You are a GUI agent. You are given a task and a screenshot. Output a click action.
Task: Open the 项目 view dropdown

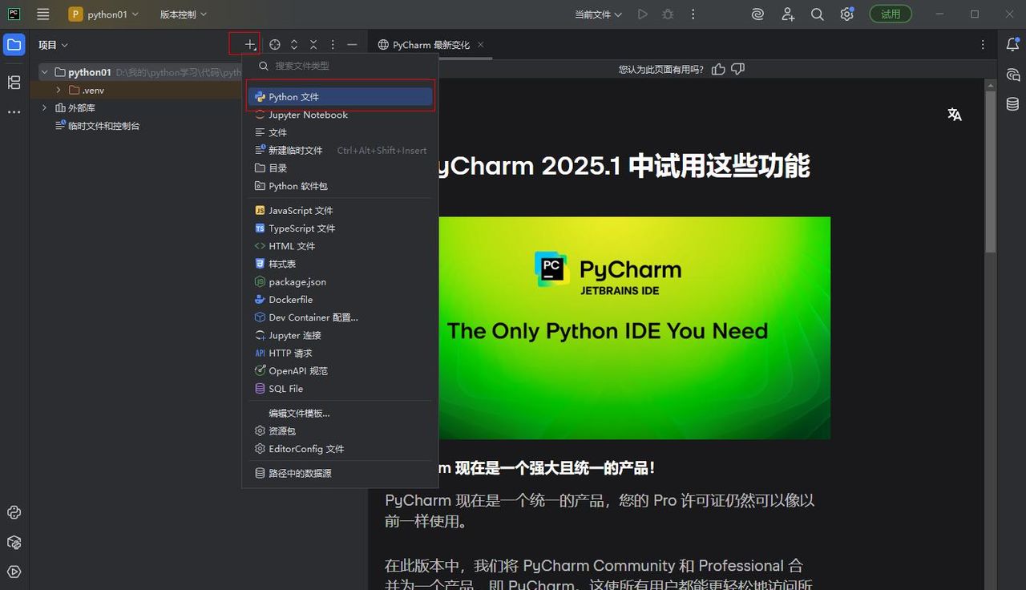[53, 44]
